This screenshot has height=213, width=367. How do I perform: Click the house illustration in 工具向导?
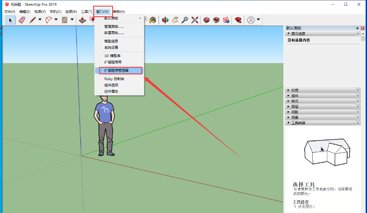pos(327,152)
